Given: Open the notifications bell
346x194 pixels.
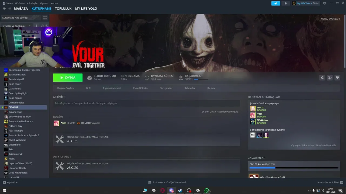Looking at the screenshot, I should click(x=286, y=3).
